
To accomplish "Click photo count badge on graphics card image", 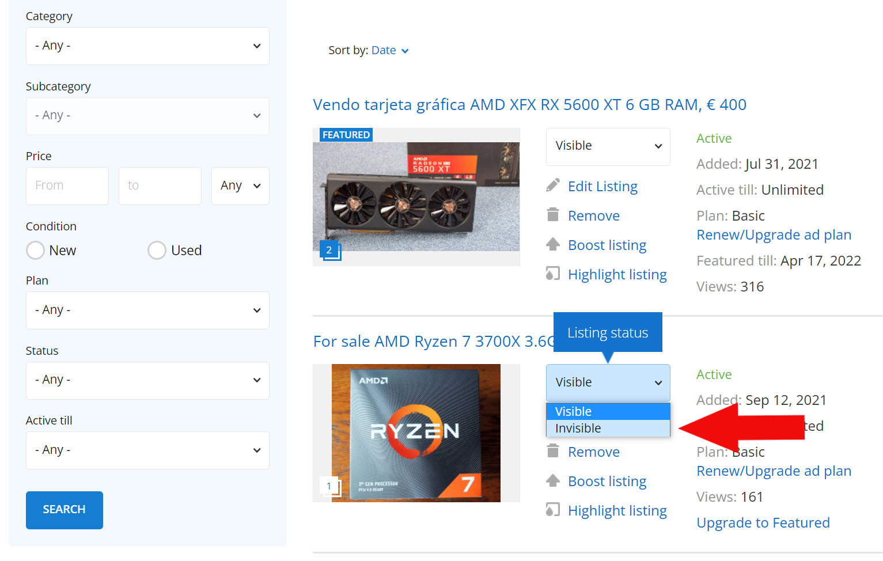I will point(330,251).
